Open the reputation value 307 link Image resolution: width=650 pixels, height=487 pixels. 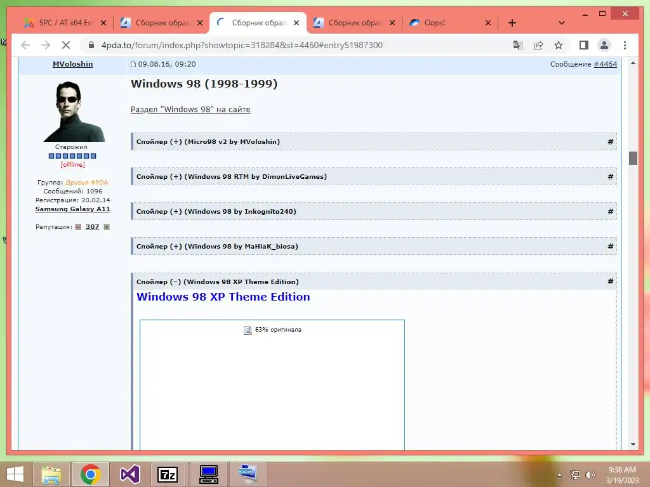(92, 226)
